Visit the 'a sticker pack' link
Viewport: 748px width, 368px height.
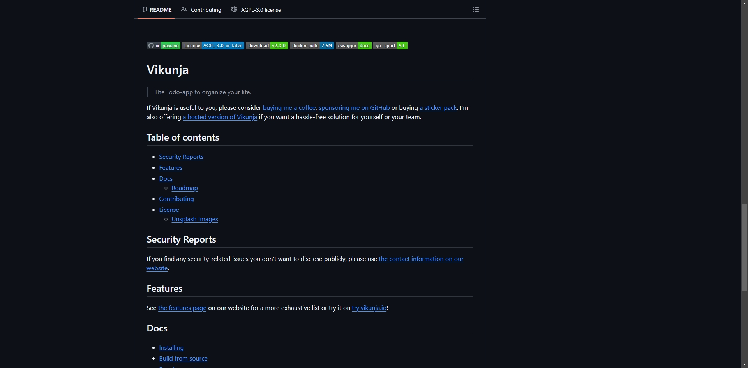pyautogui.click(x=438, y=108)
